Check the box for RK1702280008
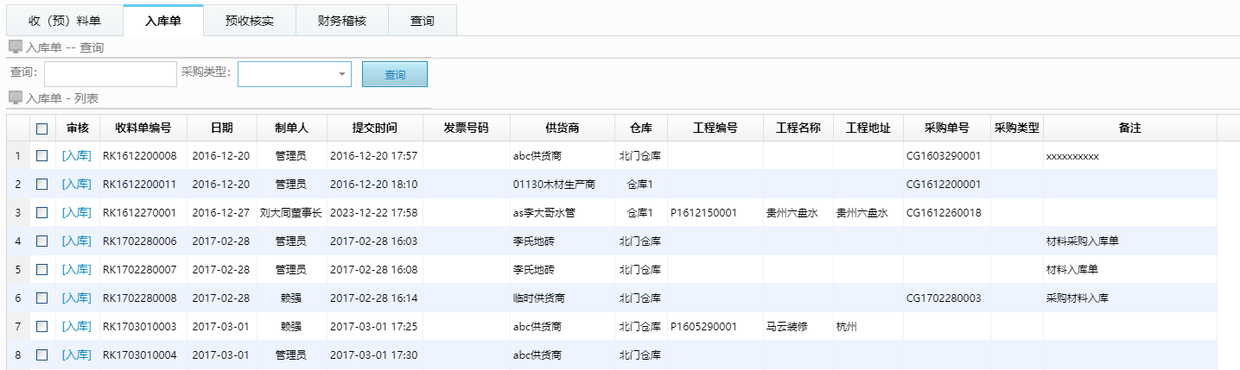The image size is (1240, 370). pyautogui.click(x=42, y=298)
